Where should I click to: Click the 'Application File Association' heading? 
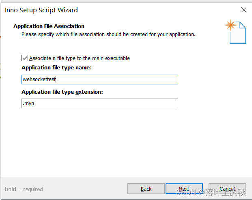click(x=49, y=26)
